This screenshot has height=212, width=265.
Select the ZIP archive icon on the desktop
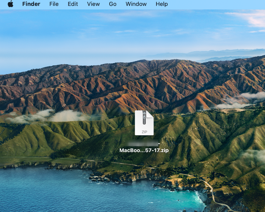144,123
